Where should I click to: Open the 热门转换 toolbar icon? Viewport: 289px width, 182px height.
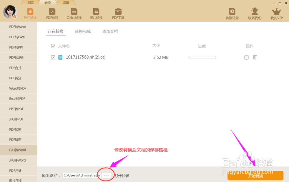(x=30, y=14)
